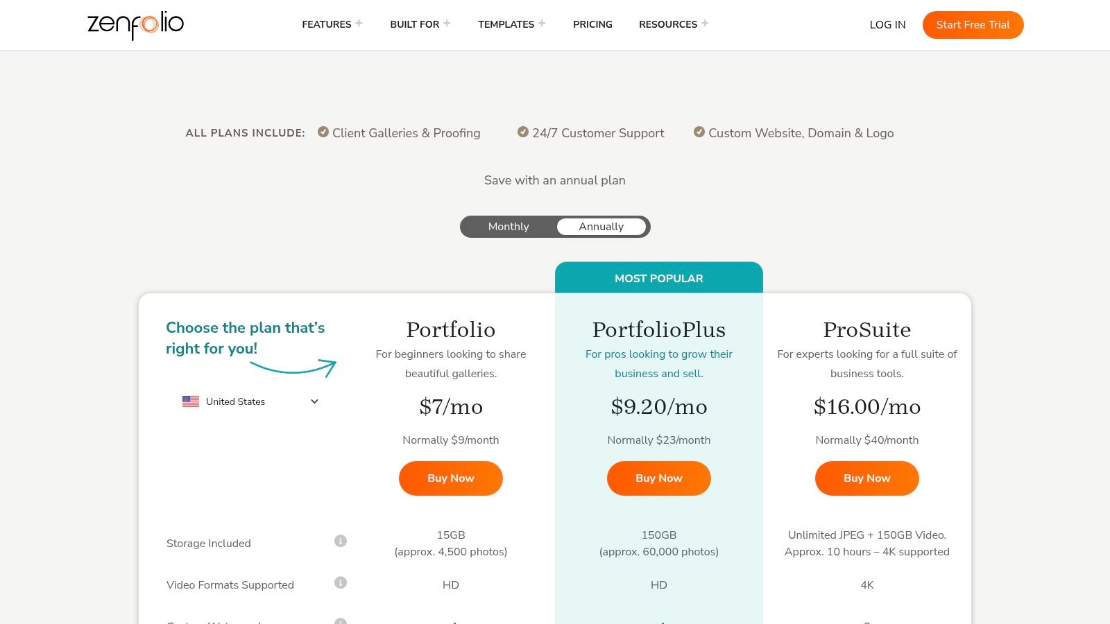Viewport: 1110px width, 624px height.
Task: Click the Zenfolio logo
Action: pyautogui.click(x=135, y=25)
